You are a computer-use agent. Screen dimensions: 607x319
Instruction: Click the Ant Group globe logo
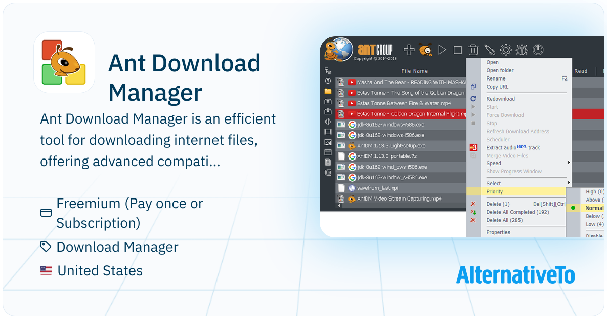click(338, 50)
